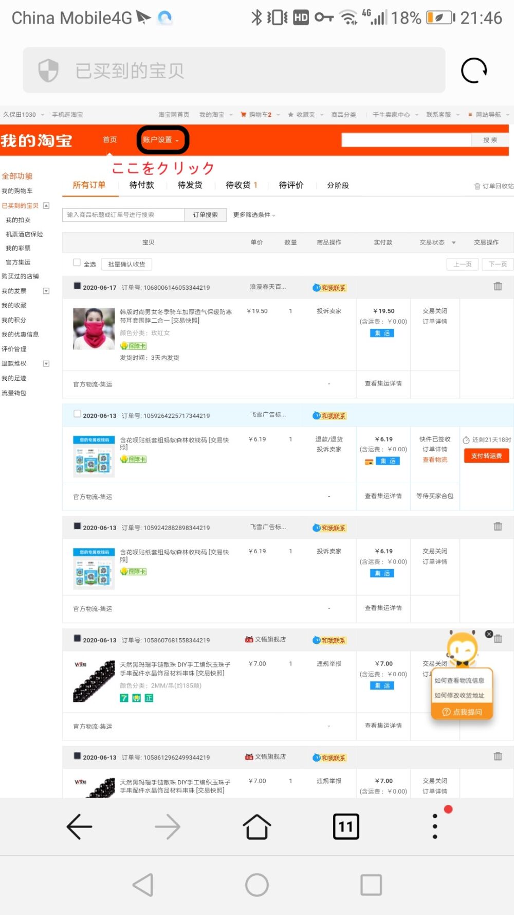This screenshot has width=514, height=915.
Task: Click 保障卡 badge on red scarf item
Action: [x=134, y=346]
